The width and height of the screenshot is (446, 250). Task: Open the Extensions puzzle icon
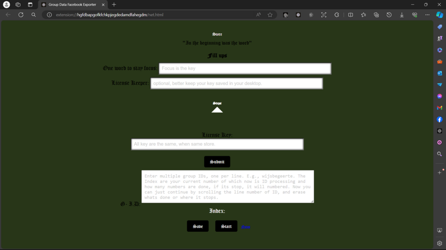(x=336, y=15)
